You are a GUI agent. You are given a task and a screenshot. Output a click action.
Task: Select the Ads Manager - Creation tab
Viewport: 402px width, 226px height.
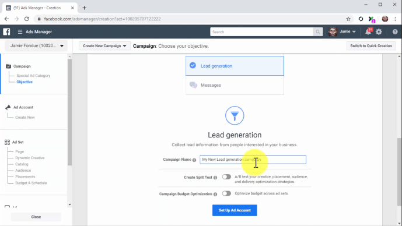[x=40, y=8]
